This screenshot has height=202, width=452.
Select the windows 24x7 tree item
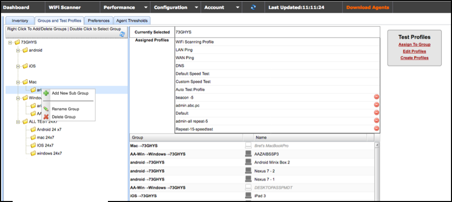pos(49,153)
